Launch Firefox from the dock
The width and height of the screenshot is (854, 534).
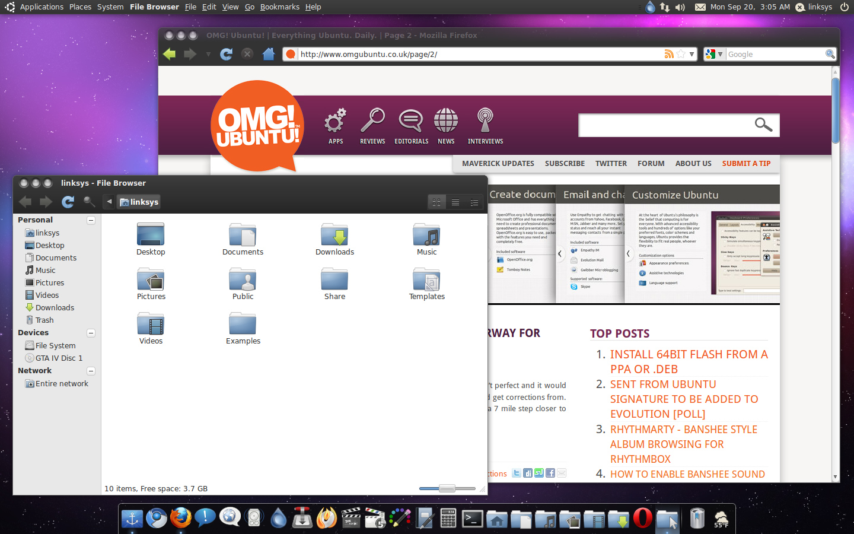pos(181,518)
